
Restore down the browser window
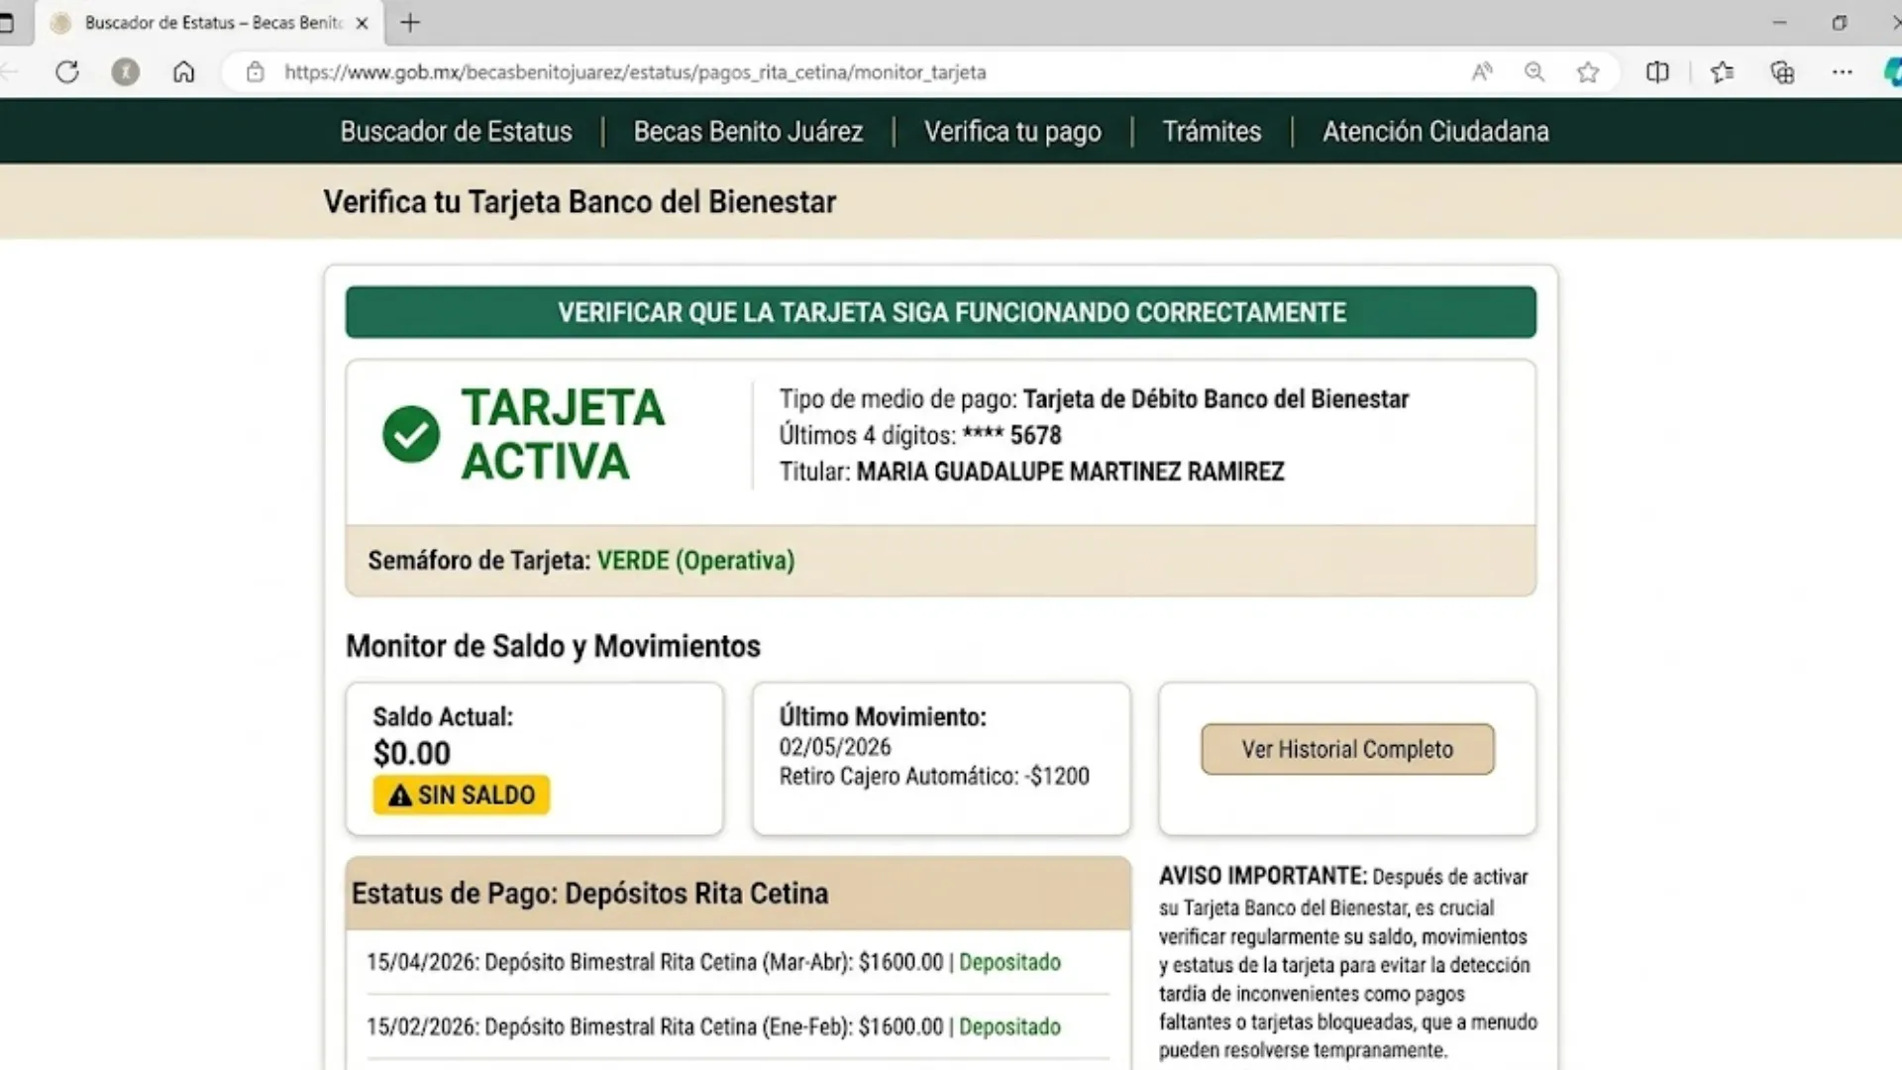pos(1840,22)
